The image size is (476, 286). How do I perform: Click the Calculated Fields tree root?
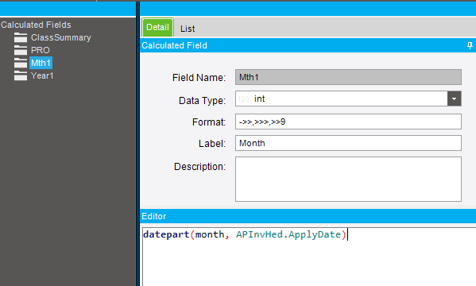[x=36, y=25]
